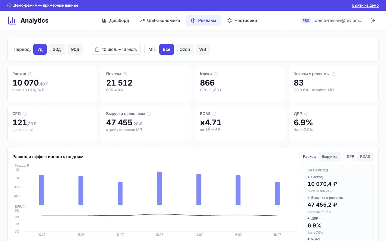The width and height of the screenshot is (386, 241).
Task: Click the CTR 4.0% text
Action: click(115, 90)
